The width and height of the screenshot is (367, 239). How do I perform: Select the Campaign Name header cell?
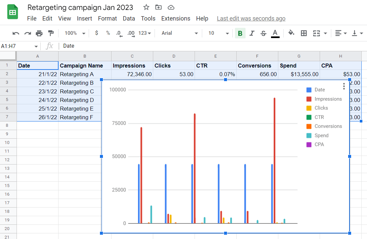tap(85, 66)
